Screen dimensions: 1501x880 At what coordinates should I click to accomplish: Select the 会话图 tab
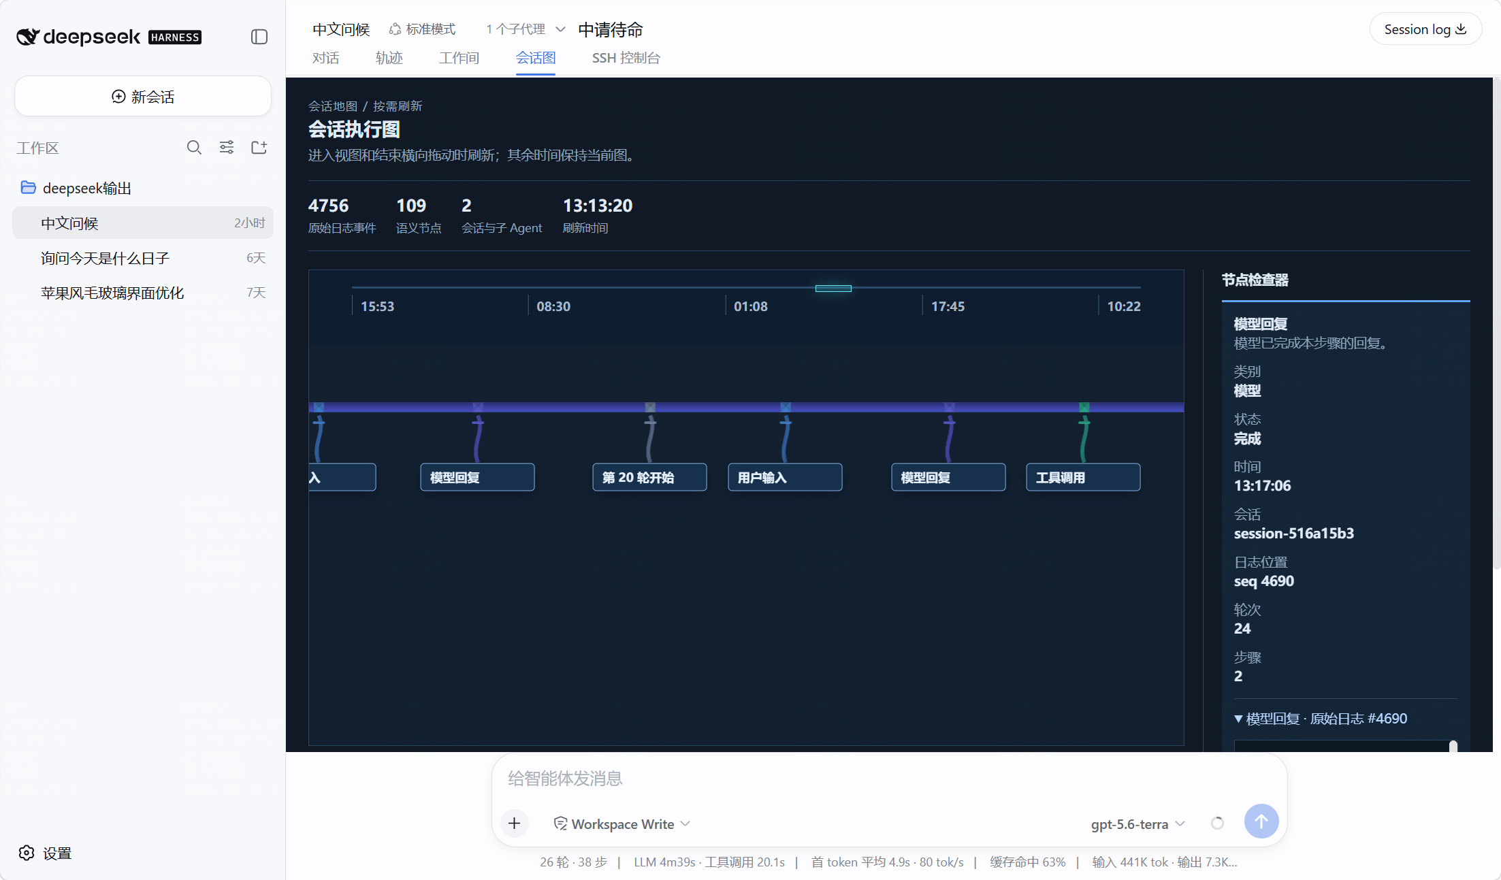536,58
